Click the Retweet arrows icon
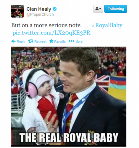The height and width of the screenshot is (148, 139). pyautogui.click(x=31, y=41)
